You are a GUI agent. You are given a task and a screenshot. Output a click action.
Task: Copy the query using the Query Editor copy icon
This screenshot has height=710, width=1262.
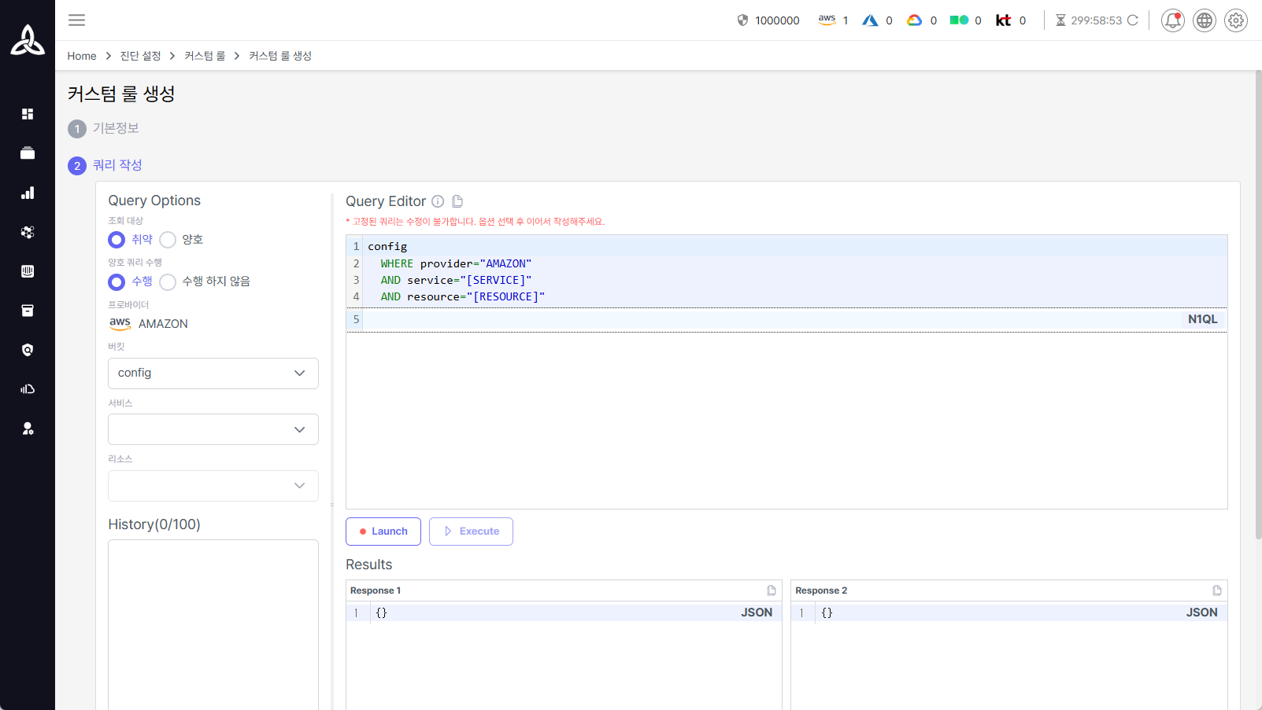(457, 201)
